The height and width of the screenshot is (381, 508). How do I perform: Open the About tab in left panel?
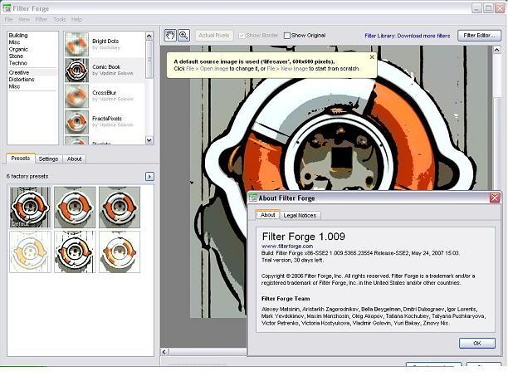(74, 159)
